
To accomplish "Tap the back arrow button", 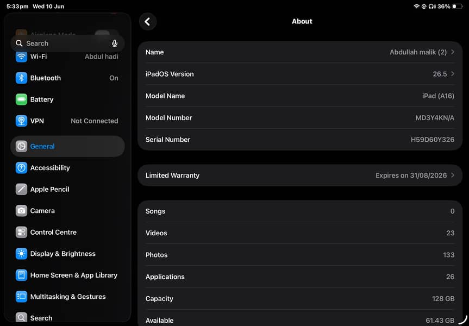I will click(x=147, y=22).
